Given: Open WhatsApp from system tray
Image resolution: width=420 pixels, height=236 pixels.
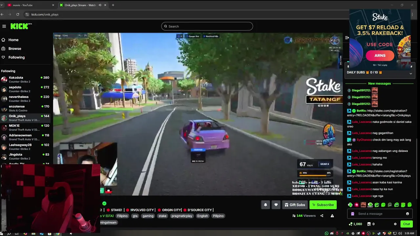Looking at the screenshot, I should click(326, 233).
